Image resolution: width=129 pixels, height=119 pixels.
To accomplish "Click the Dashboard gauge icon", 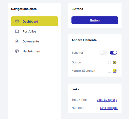I will (17, 21).
